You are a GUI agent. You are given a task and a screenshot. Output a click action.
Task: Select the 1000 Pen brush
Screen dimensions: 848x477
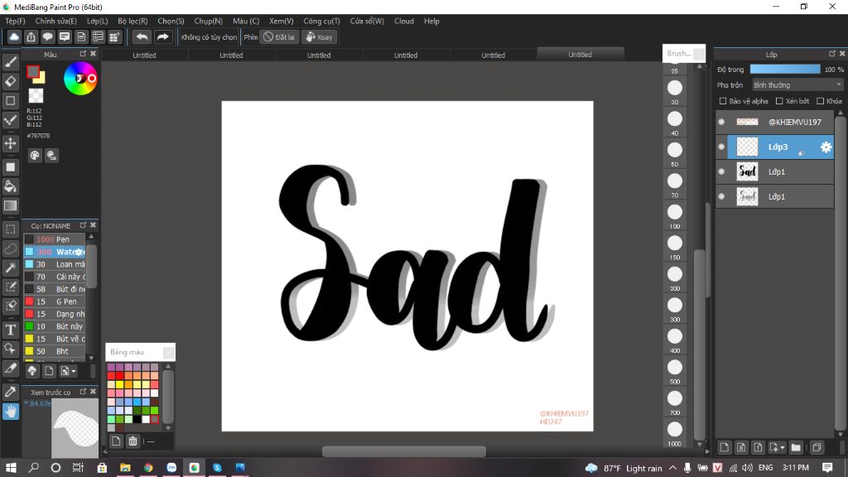[x=55, y=239]
